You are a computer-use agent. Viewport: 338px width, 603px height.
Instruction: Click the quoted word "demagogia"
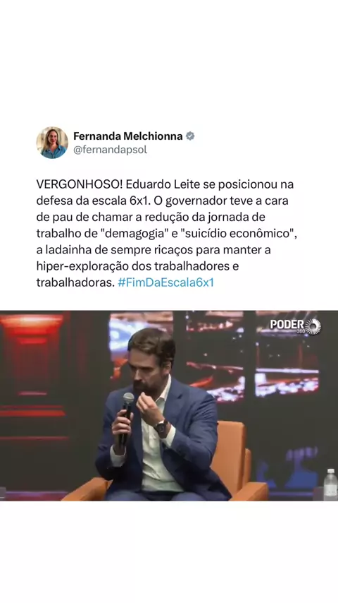click(134, 234)
